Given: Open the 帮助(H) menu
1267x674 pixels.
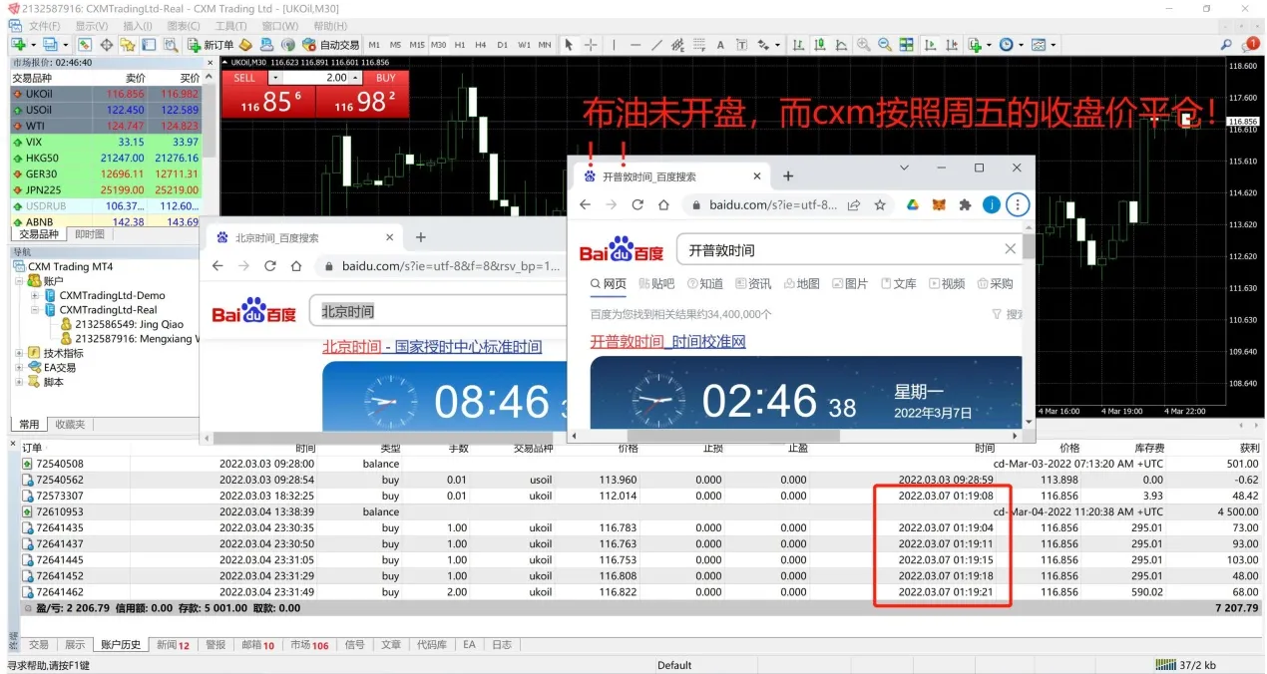Looking at the screenshot, I should pos(330,26).
